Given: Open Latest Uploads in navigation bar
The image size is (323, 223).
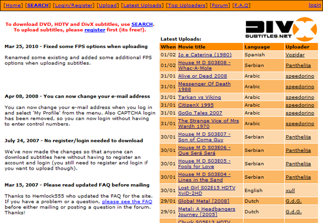Looking at the screenshot, I should tap(142, 5).
